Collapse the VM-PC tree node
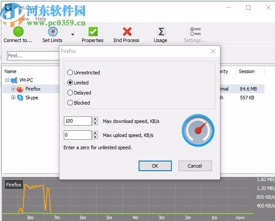Image resolution: width=275 pixels, height=221 pixels. tap(7, 80)
